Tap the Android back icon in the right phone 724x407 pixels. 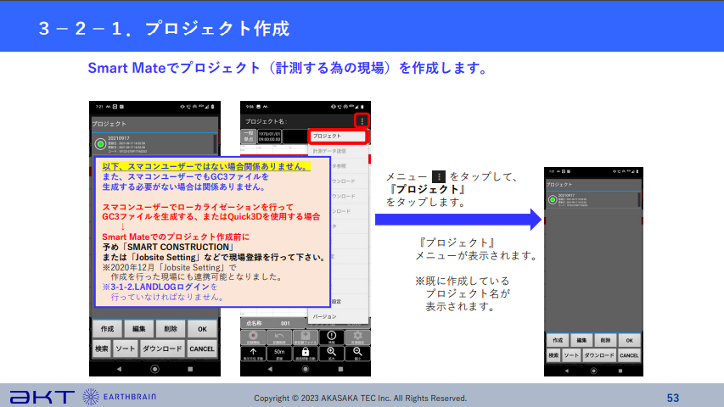[567, 371]
